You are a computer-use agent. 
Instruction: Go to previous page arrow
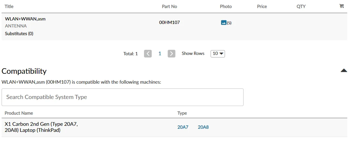pos(148,54)
